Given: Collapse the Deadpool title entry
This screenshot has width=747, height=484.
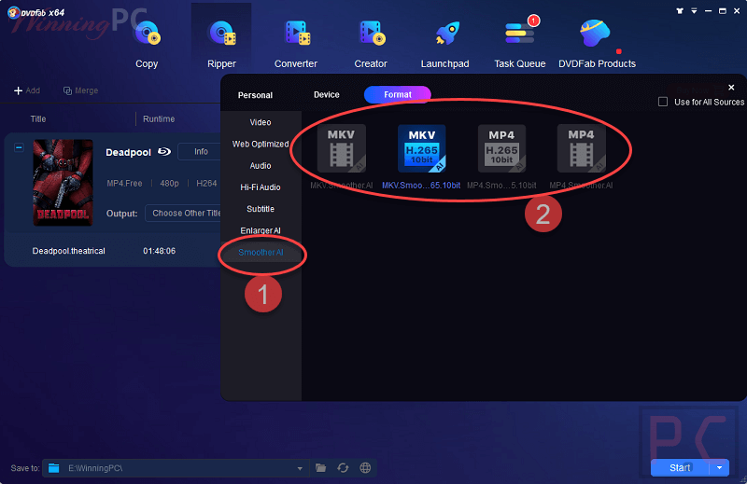Looking at the screenshot, I should (x=19, y=147).
